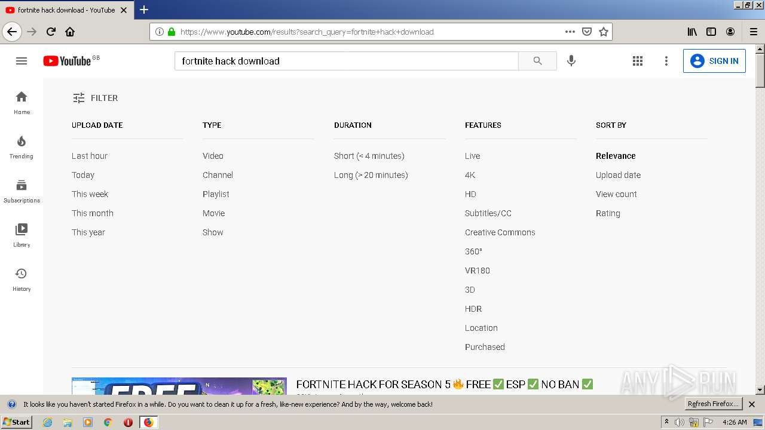Enable the Subtitles/CC feature filter
765x430 pixels.
click(x=488, y=213)
